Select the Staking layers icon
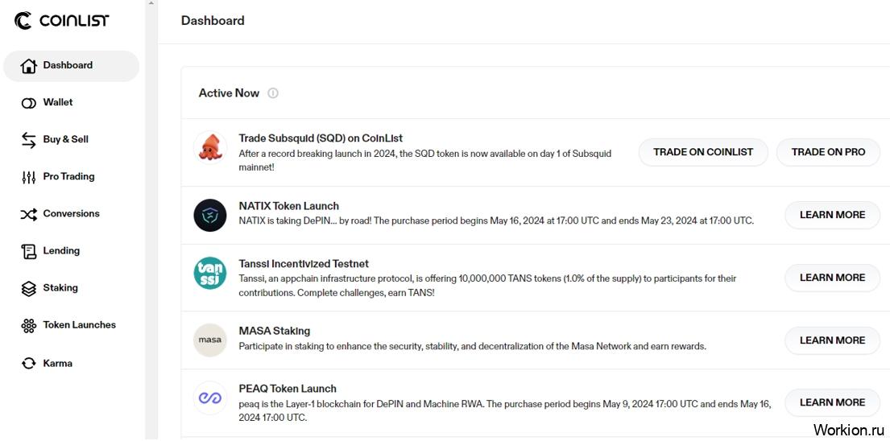 coord(28,289)
